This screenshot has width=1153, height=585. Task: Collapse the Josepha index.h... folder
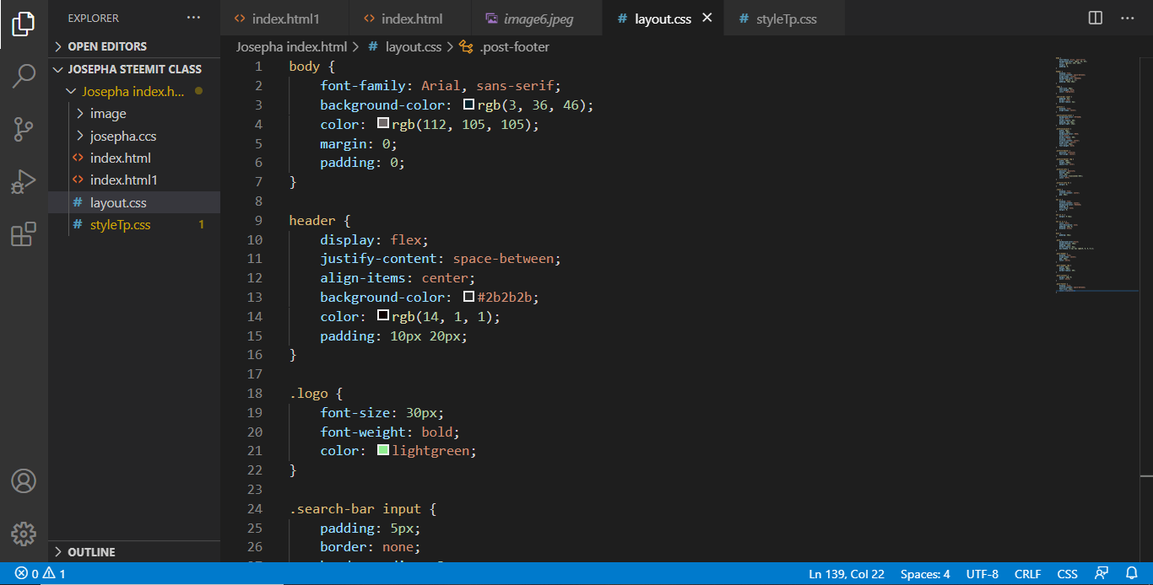(x=135, y=91)
